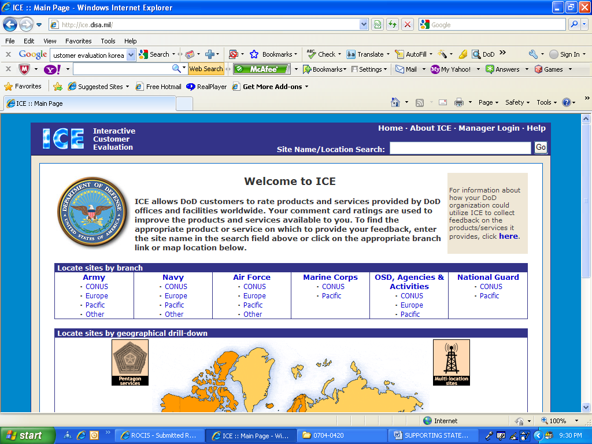Click the Home icon in command bar
Viewport: 592px width, 444px height.
pyautogui.click(x=395, y=102)
